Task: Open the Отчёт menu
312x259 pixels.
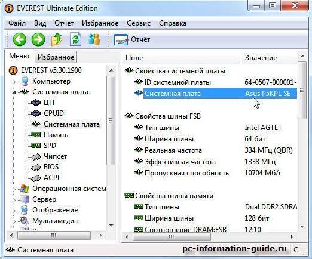Action: click(x=64, y=23)
